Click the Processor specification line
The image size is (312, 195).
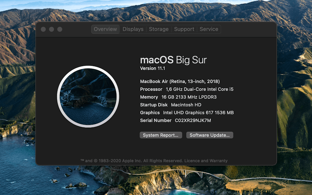pos(187,89)
